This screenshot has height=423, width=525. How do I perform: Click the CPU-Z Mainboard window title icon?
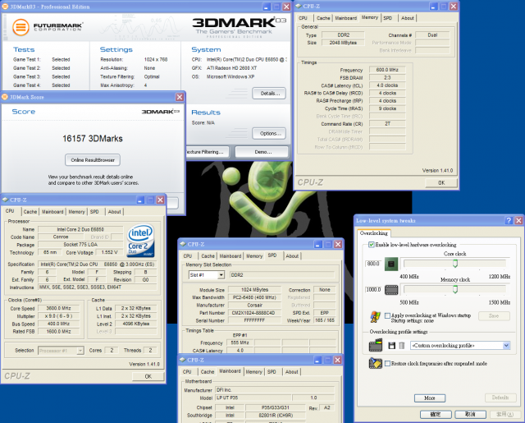click(x=182, y=360)
